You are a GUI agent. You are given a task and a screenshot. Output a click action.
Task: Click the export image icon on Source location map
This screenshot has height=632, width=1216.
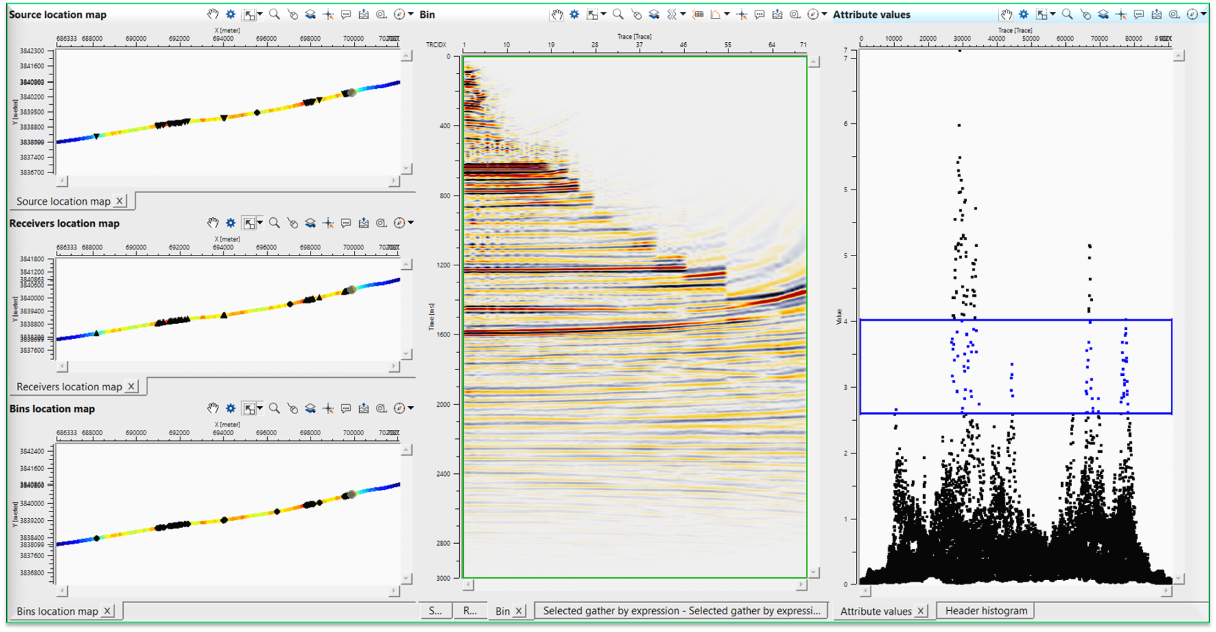[x=363, y=13]
